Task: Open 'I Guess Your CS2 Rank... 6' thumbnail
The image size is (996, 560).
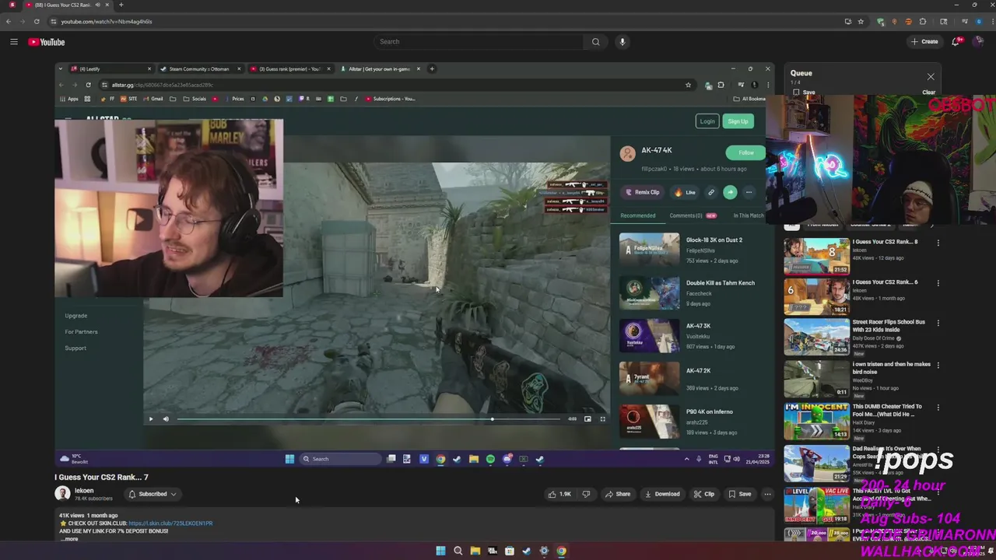Action: click(816, 296)
